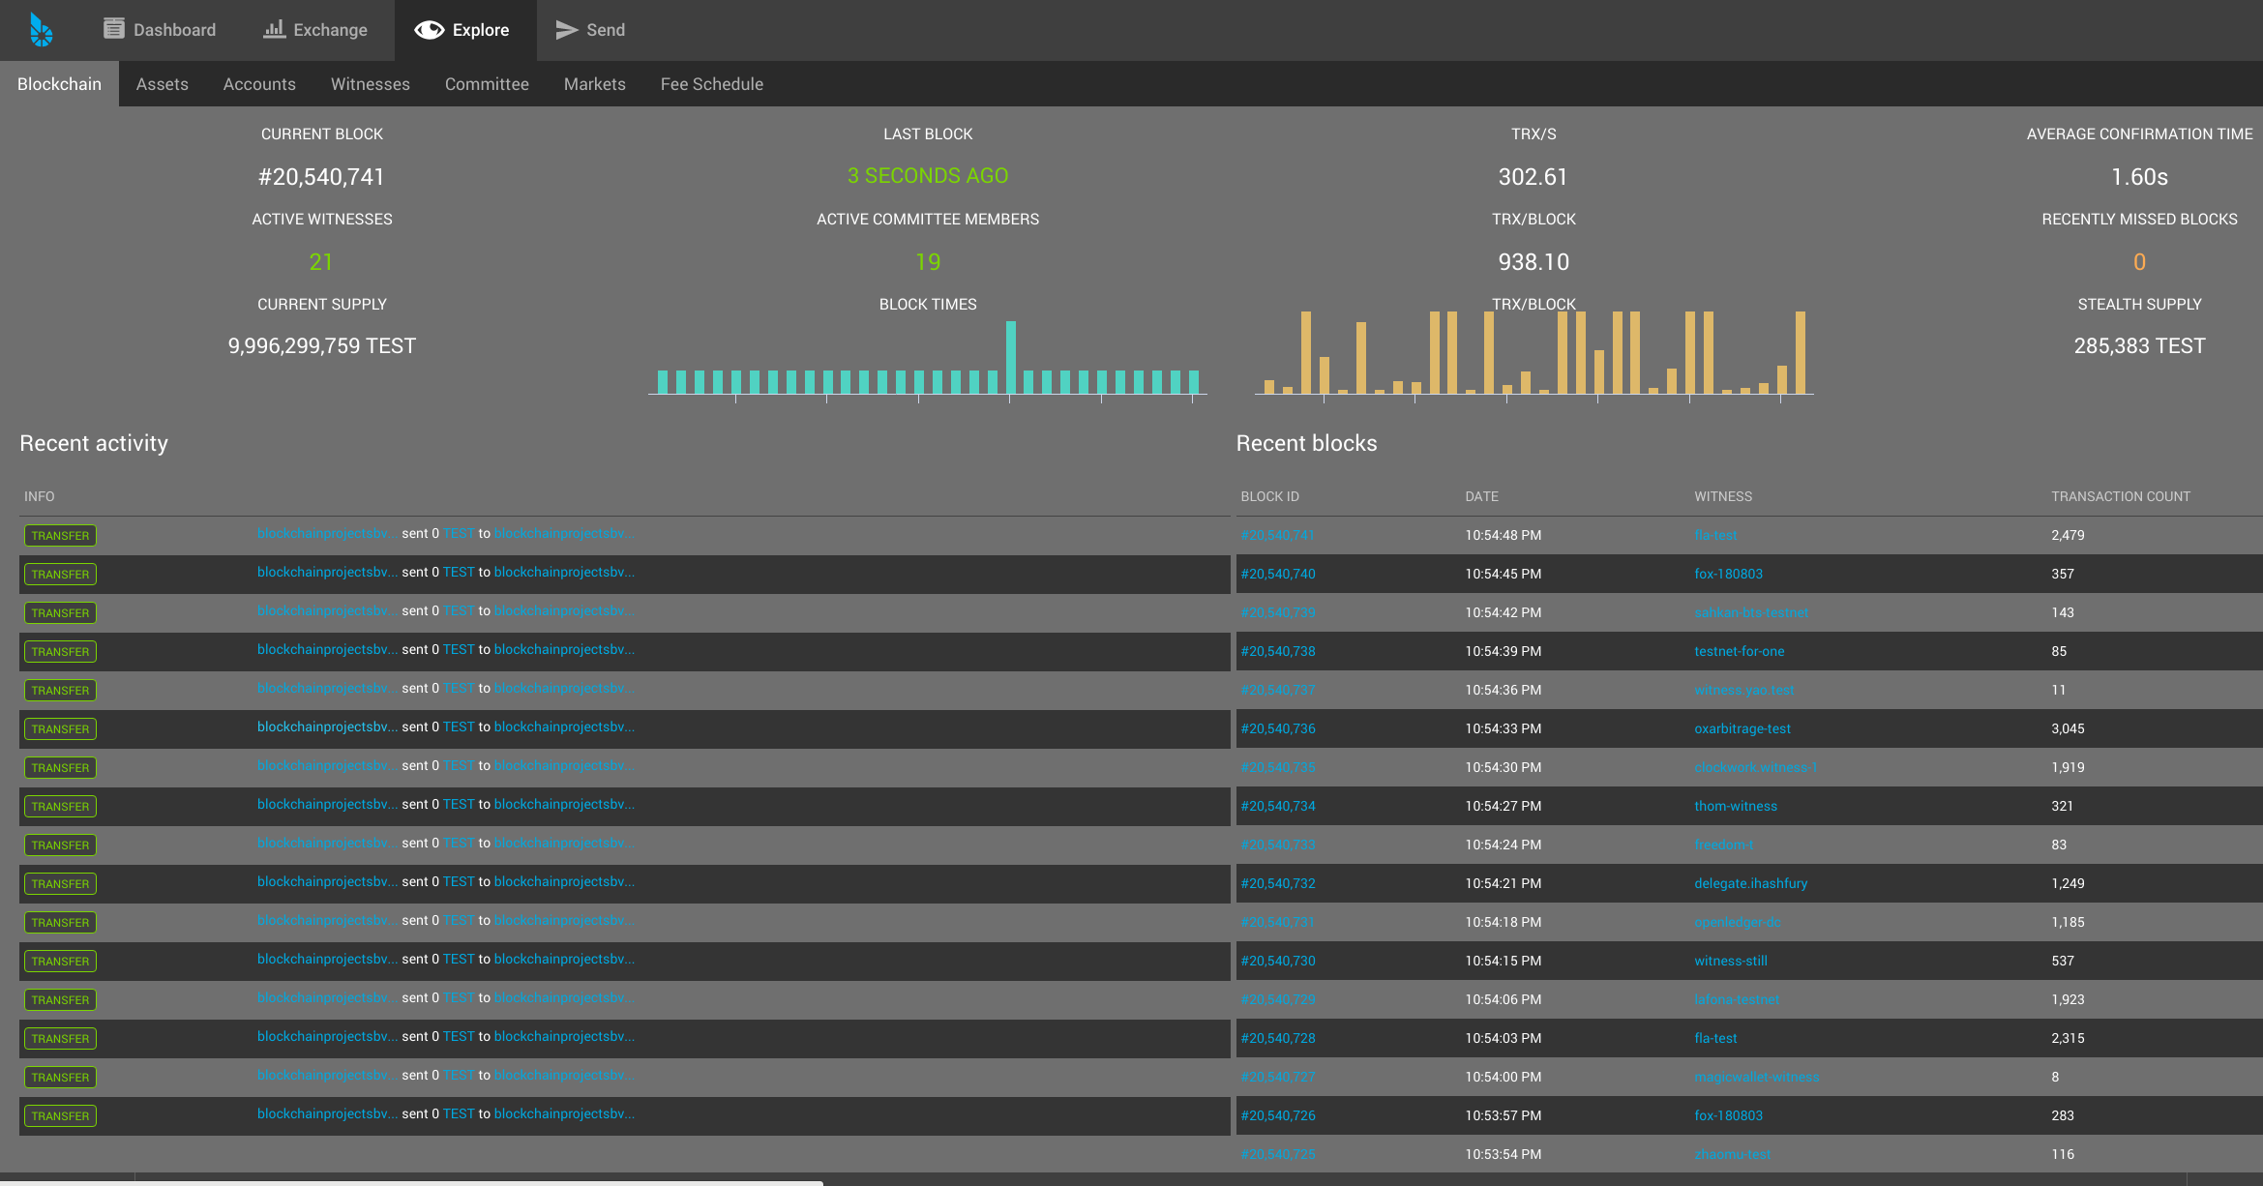Select the Explore eye icon

click(x=429, y=30)
